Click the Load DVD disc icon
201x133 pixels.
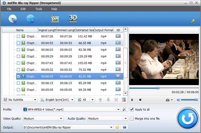pyautogui.click(x=30, y=19)
